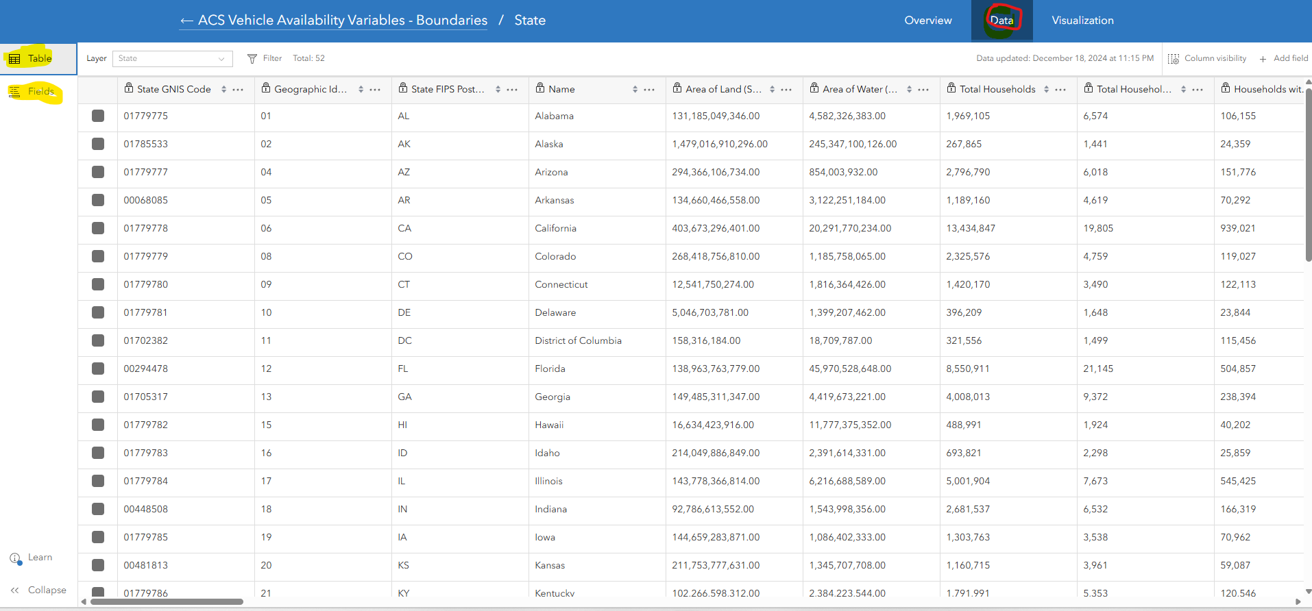The width and height of the screenshot is (1312, 611).
Task: Open Total Households column ellipsis menu
Action: [1060, 90]
